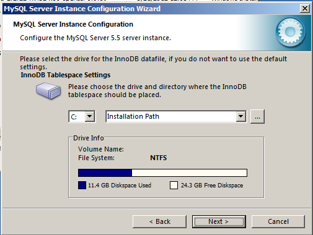The width and height of the screenshot is (313, 235).
Task: Click the 'Drive Info' group label
Action: 89,138
